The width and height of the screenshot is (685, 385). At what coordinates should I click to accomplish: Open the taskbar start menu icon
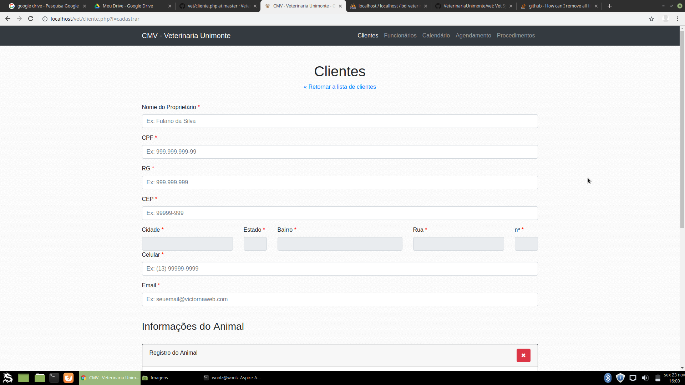pos(7,378)
